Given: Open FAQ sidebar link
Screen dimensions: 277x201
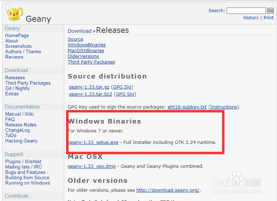Looking at the screenshot, I should [10, 119].
